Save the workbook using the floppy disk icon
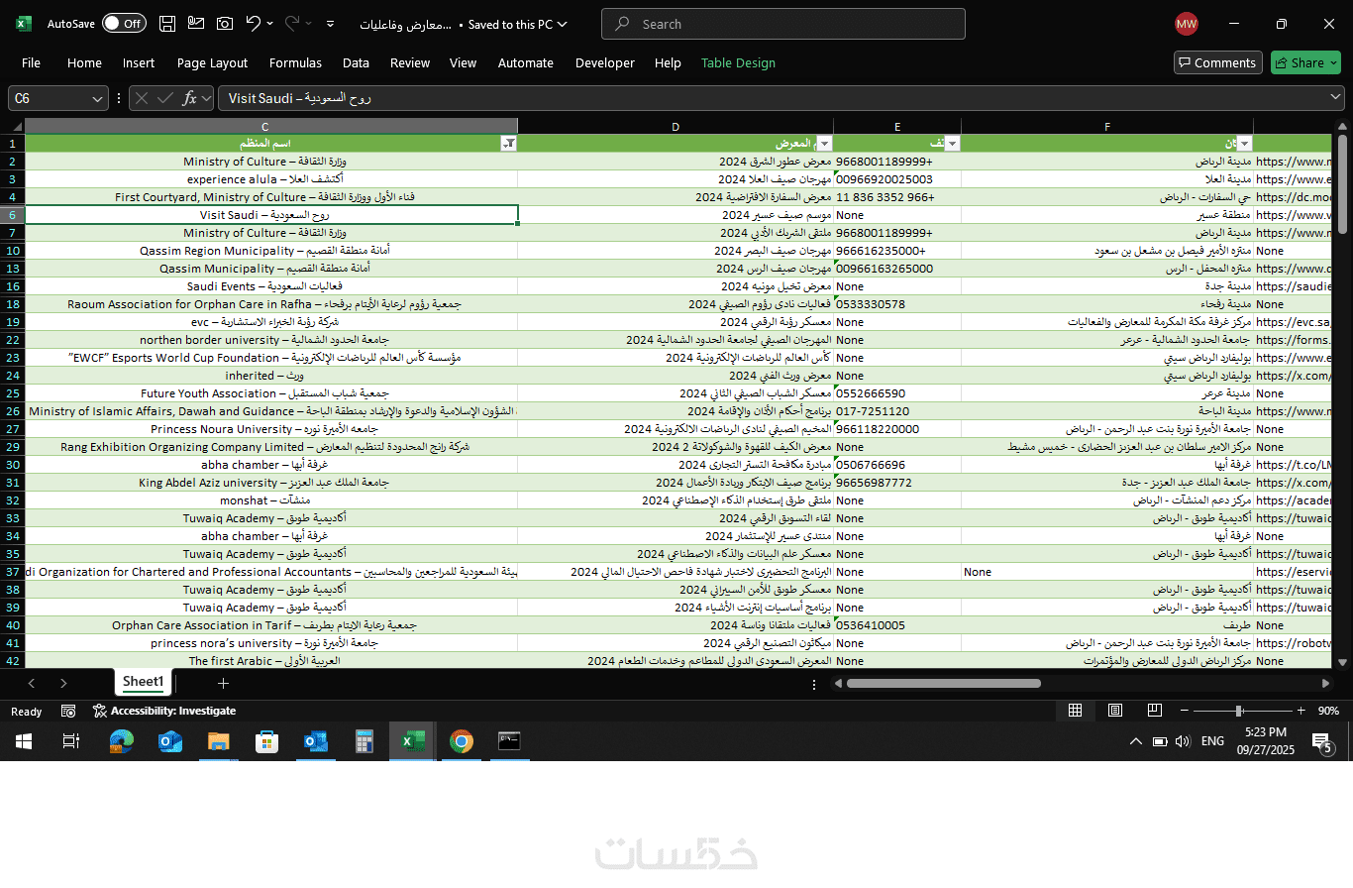Viewport: 1353px width, 888px height. (x=167, y=24)
